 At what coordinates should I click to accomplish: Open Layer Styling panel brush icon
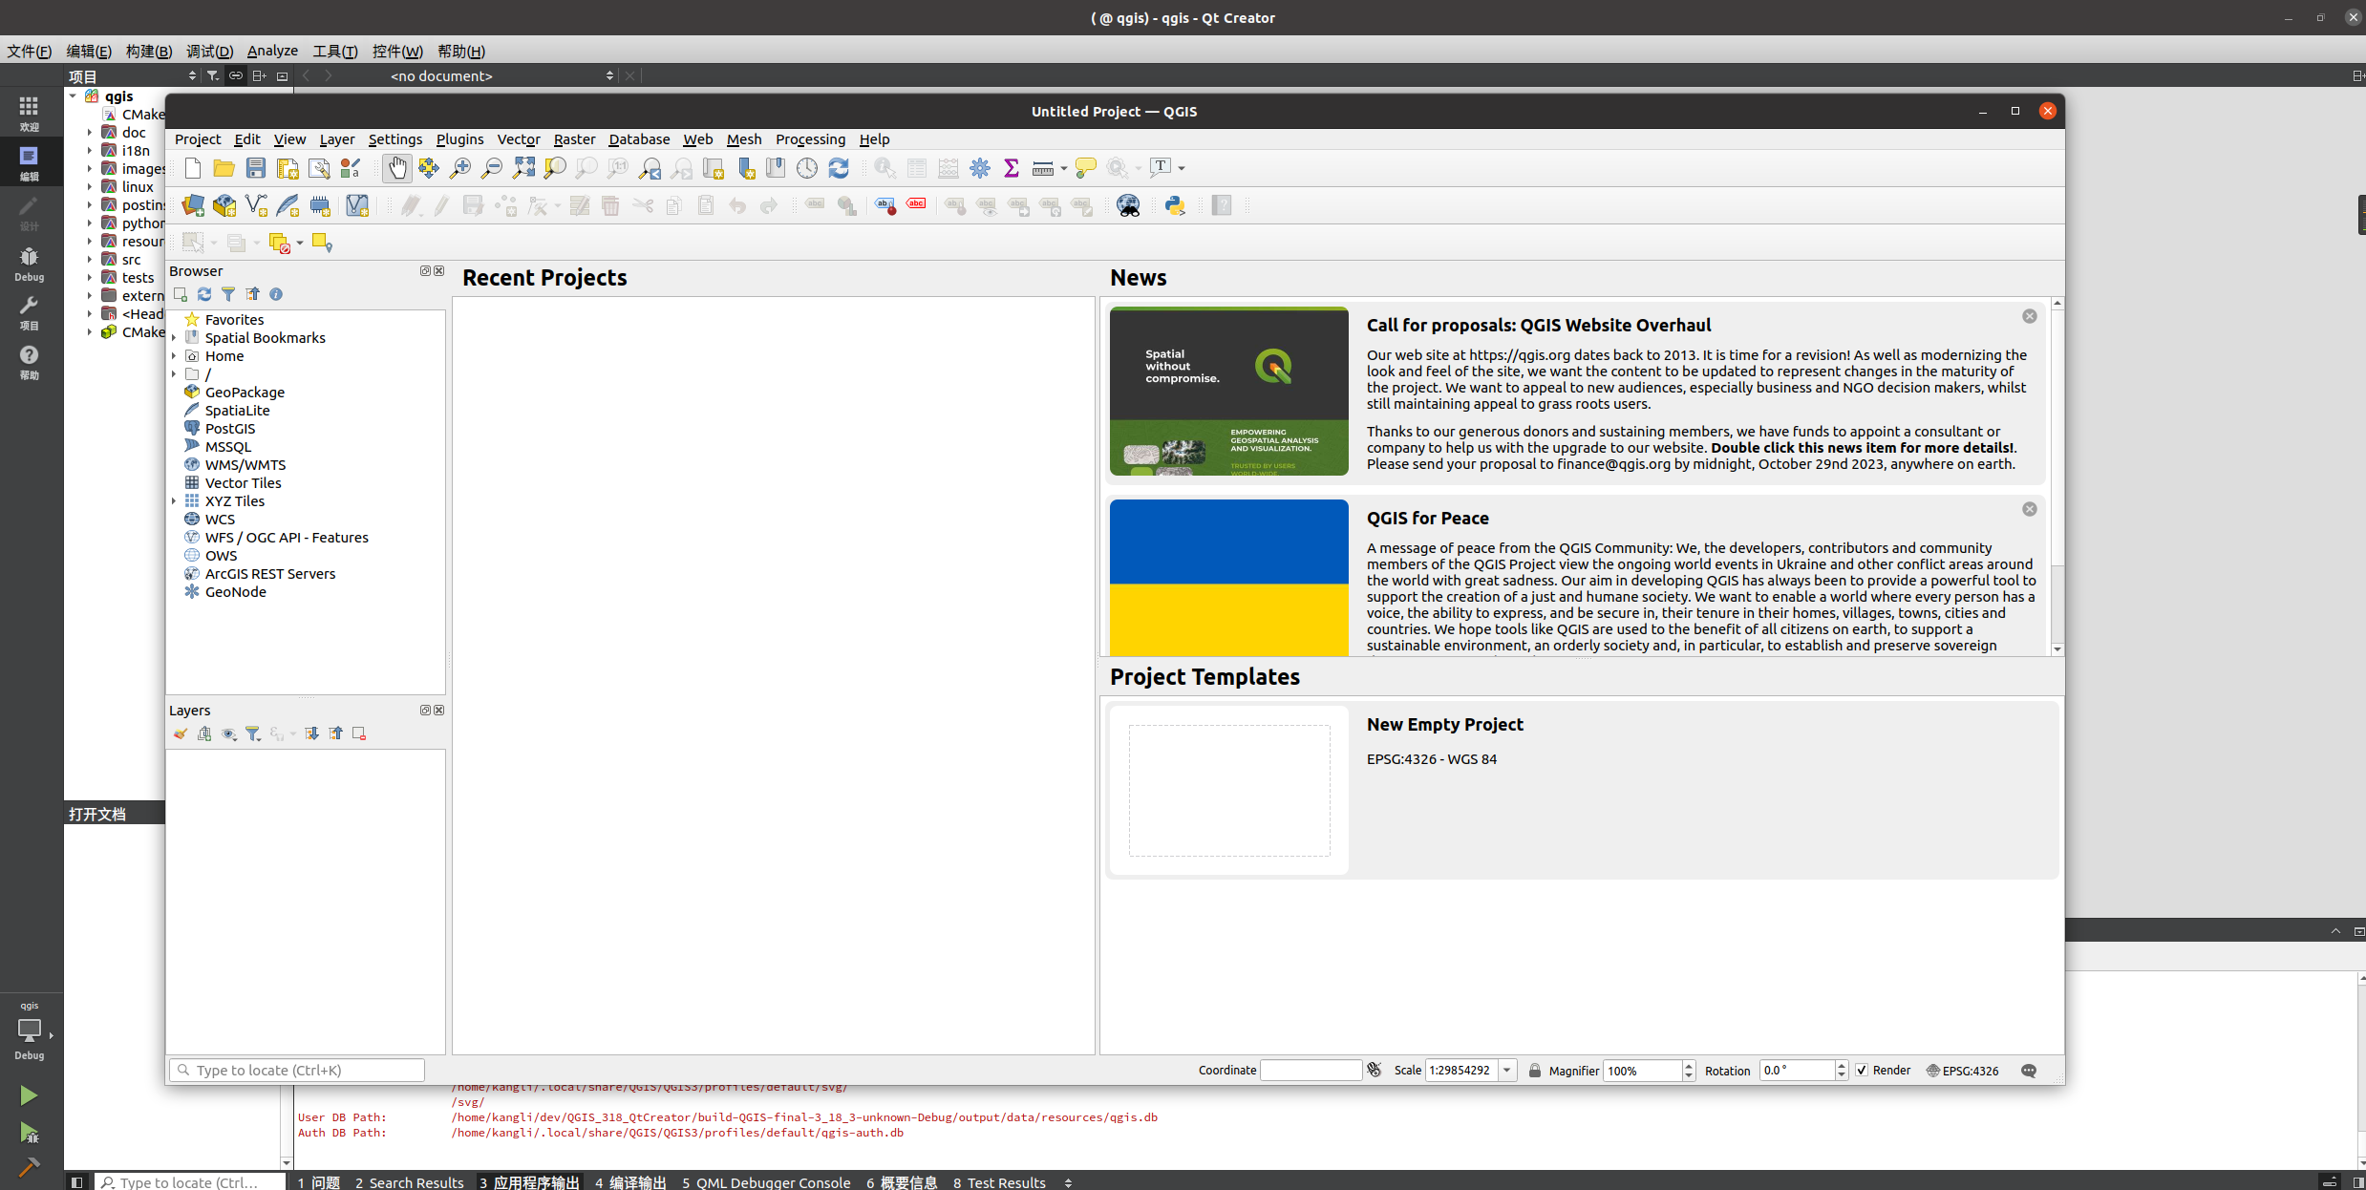pyautogui.click(x=181, y=733)
